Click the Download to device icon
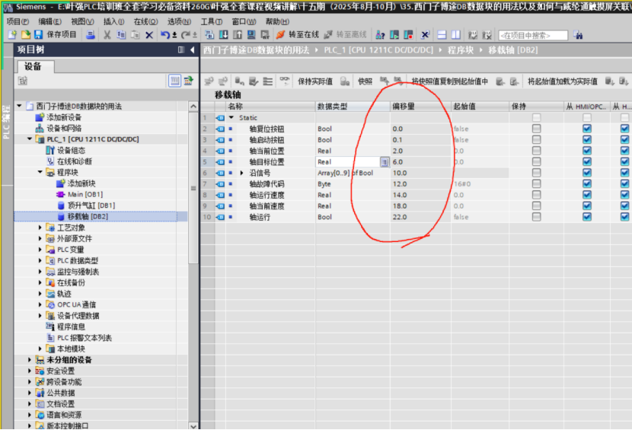The height and width of the screenshot is (430, 632). 223,35
